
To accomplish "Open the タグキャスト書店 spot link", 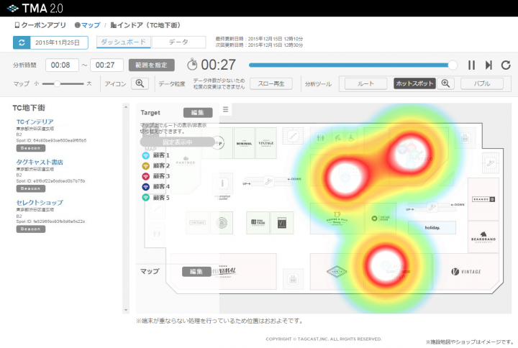I will 40,162.
